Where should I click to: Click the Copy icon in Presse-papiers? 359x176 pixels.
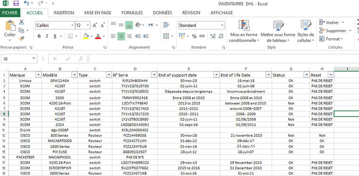click(21, 30)
